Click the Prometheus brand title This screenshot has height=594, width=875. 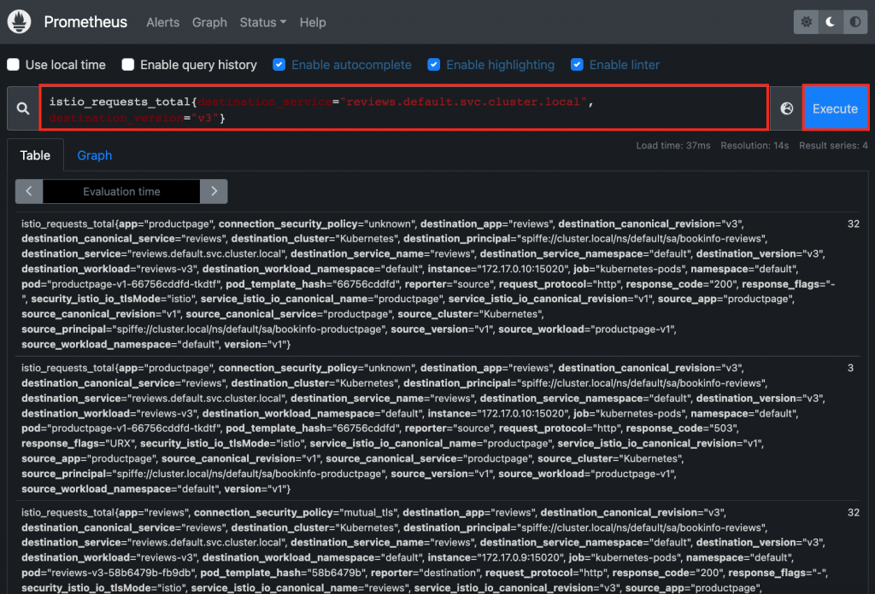click(x=85, y=21)
